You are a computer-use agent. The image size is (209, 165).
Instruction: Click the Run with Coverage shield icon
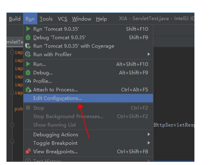click(28, 46)
